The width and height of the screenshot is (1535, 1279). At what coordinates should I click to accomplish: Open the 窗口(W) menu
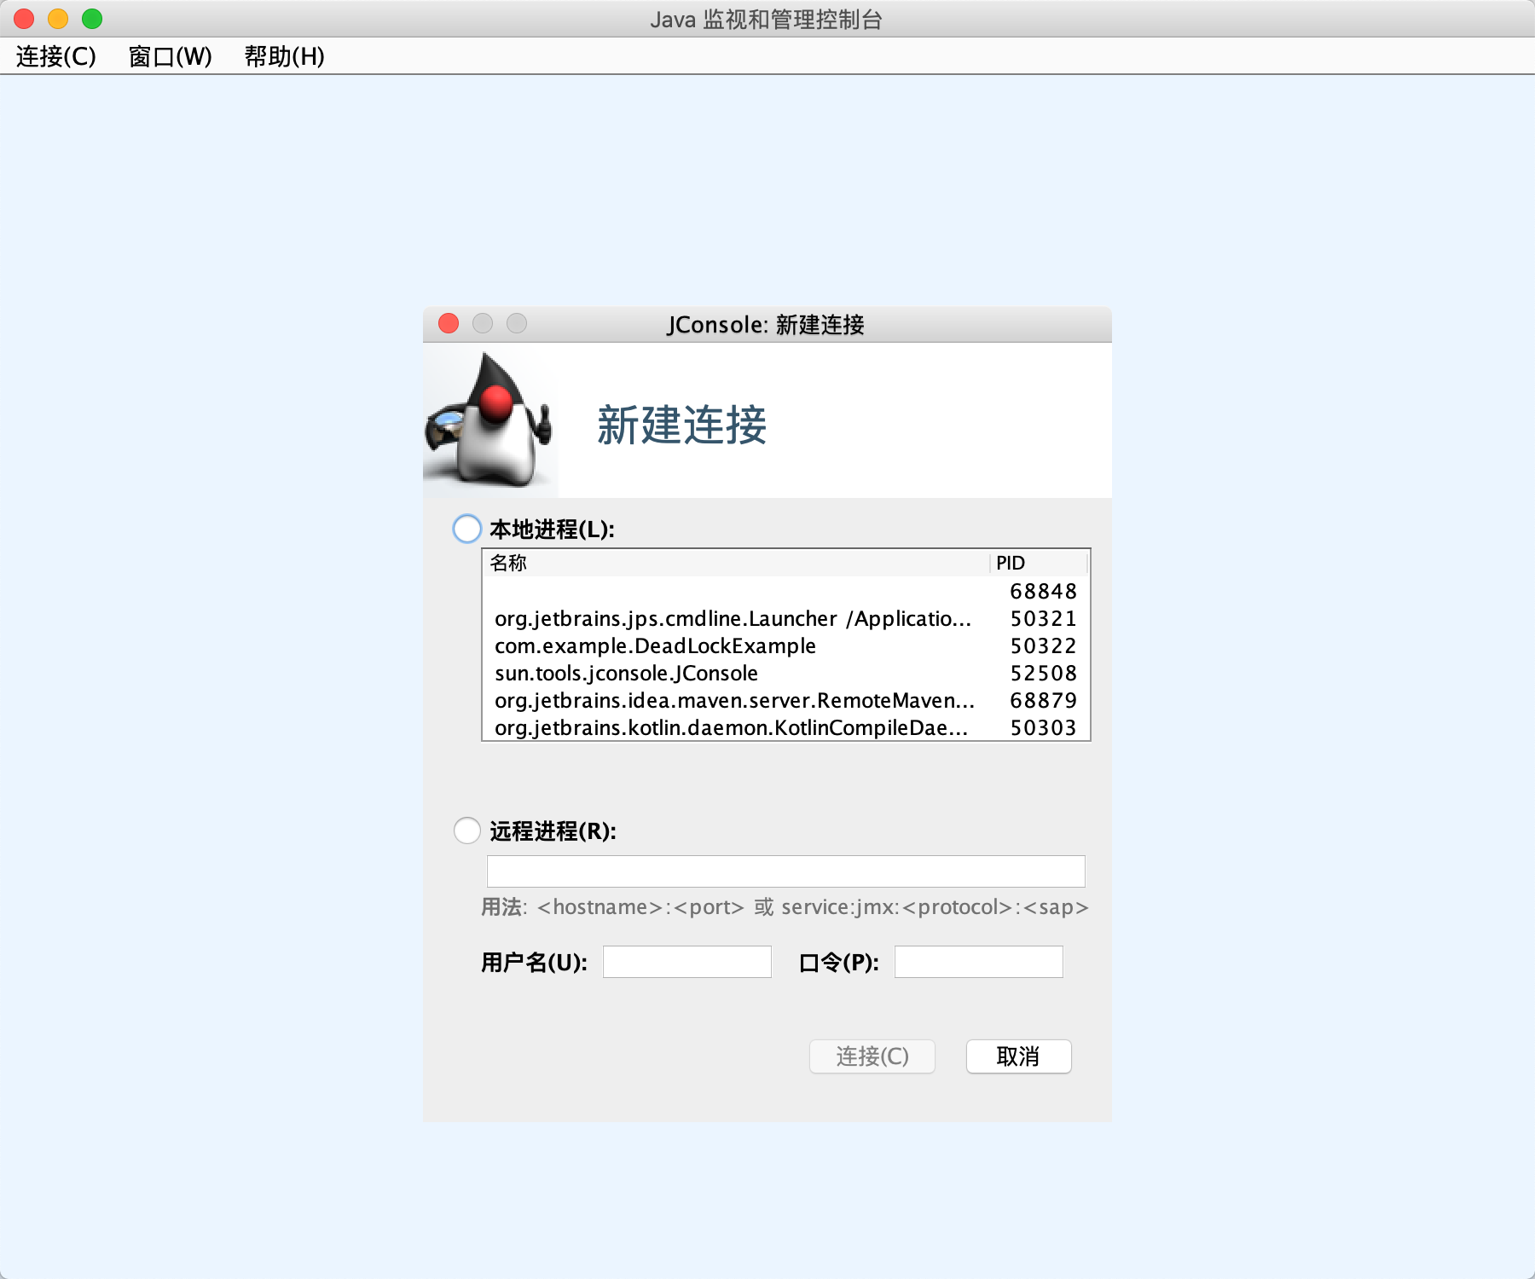click(x=170, y=56)
